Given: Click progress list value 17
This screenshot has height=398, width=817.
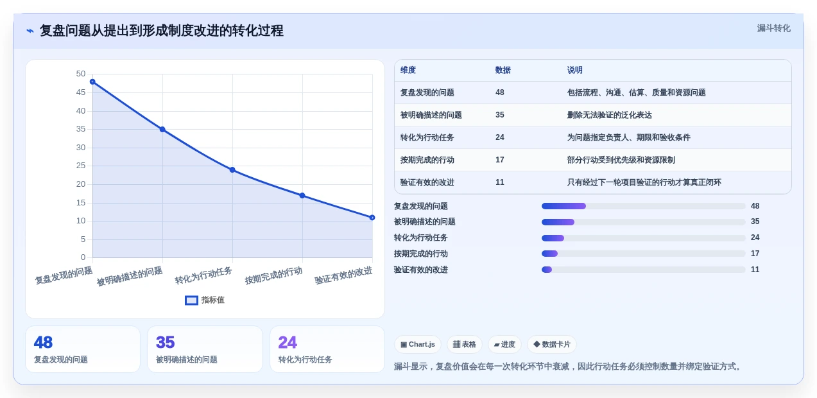Looking at the screenshot, I should [x=755, y=254].
